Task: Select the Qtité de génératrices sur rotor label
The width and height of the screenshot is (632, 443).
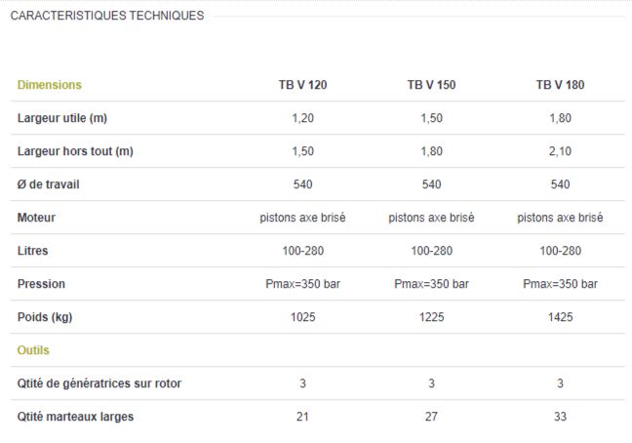Action: pos(99,383)
